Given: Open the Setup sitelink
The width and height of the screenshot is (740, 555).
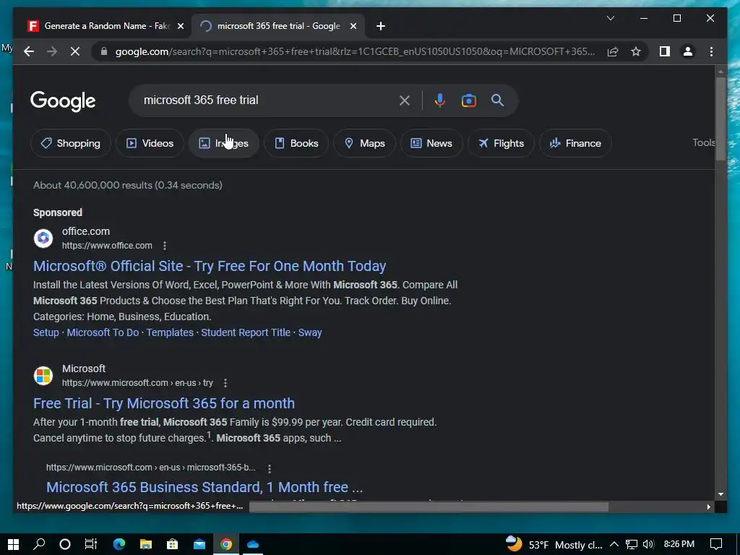Looking at the screenshot, I should (46, 332).
